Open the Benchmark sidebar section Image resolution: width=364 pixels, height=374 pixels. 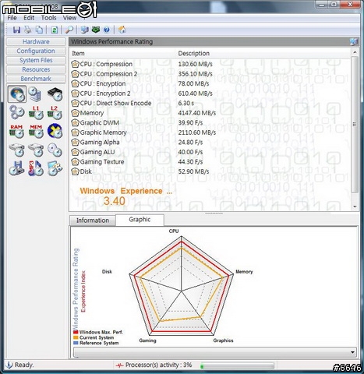[x=36, y=79]
